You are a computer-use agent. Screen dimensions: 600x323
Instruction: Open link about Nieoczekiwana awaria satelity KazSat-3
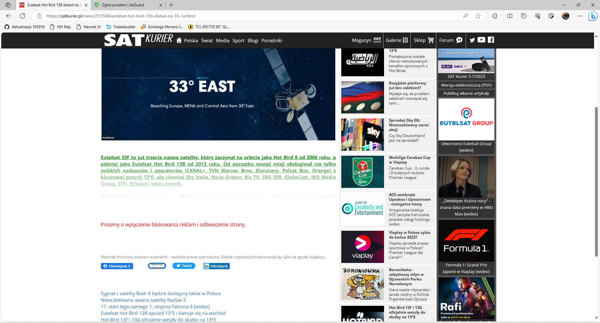coord(143,300)
